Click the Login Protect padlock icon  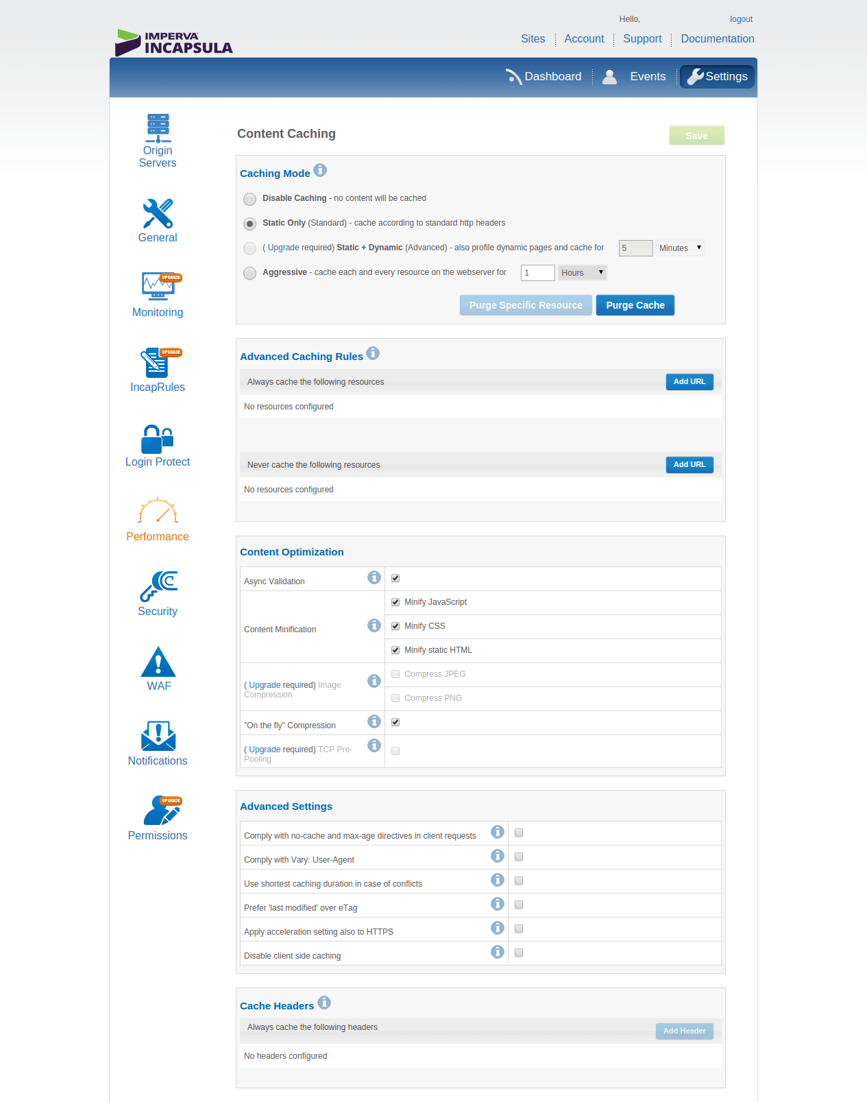tap(158, 439)
